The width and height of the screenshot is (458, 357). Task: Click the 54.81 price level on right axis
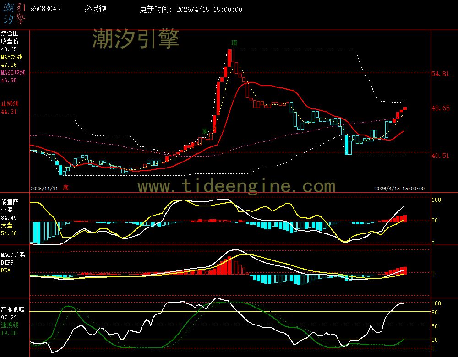[441, 74]
